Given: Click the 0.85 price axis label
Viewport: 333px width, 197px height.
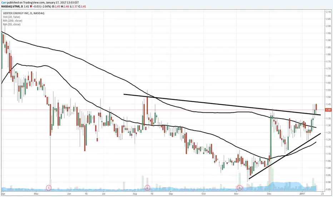Looking at the screenshot, I should click(328, 189).
